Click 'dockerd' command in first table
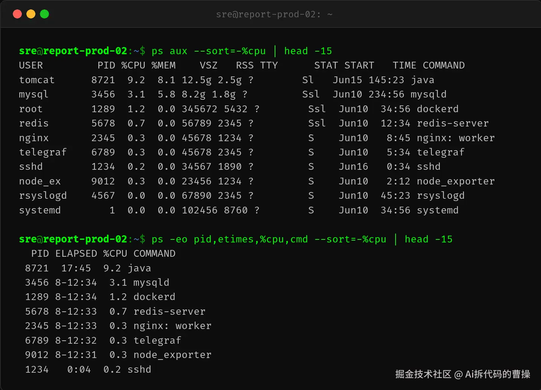 (x=438, y=109)
